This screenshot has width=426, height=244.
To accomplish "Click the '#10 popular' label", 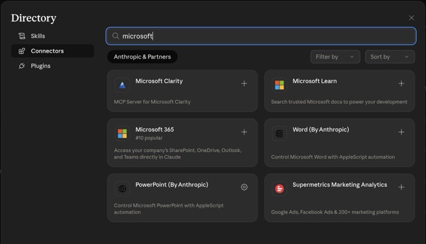I will point(149,138).
